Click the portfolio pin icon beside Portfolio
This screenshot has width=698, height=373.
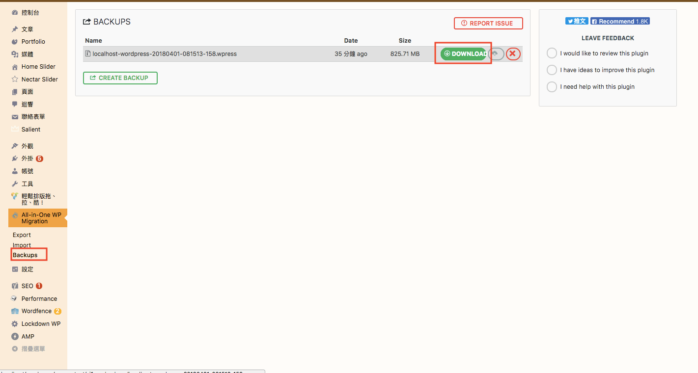click(x=15, y=42)
